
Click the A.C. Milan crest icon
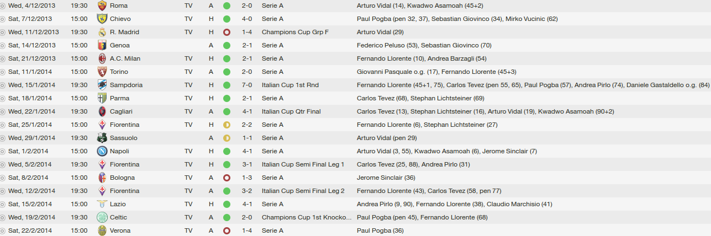(x=102, y=58)
